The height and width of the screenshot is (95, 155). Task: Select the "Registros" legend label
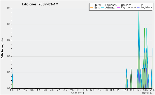click(x=146, y=7)
